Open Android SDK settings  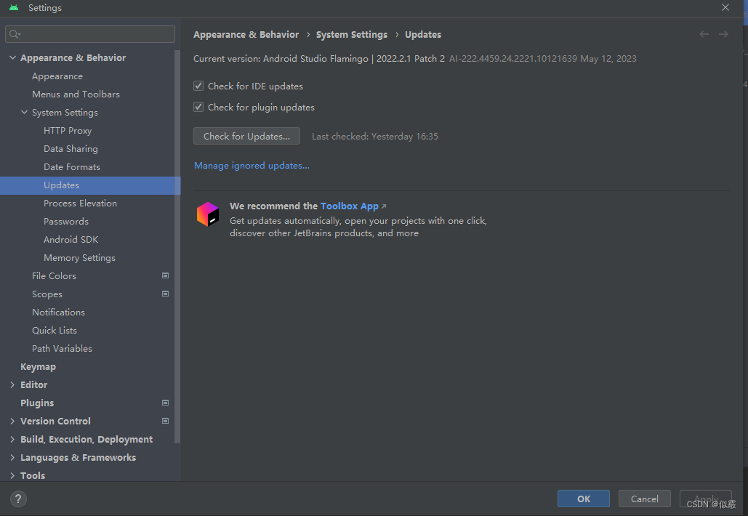click(71, 239)
